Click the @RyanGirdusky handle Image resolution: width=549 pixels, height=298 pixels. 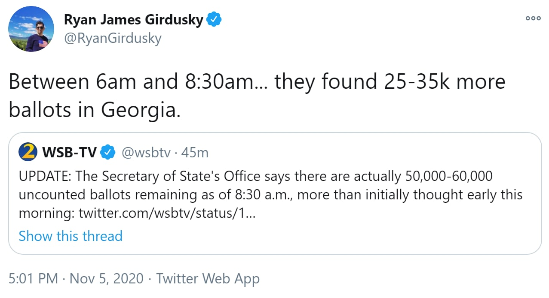[113, 39]
